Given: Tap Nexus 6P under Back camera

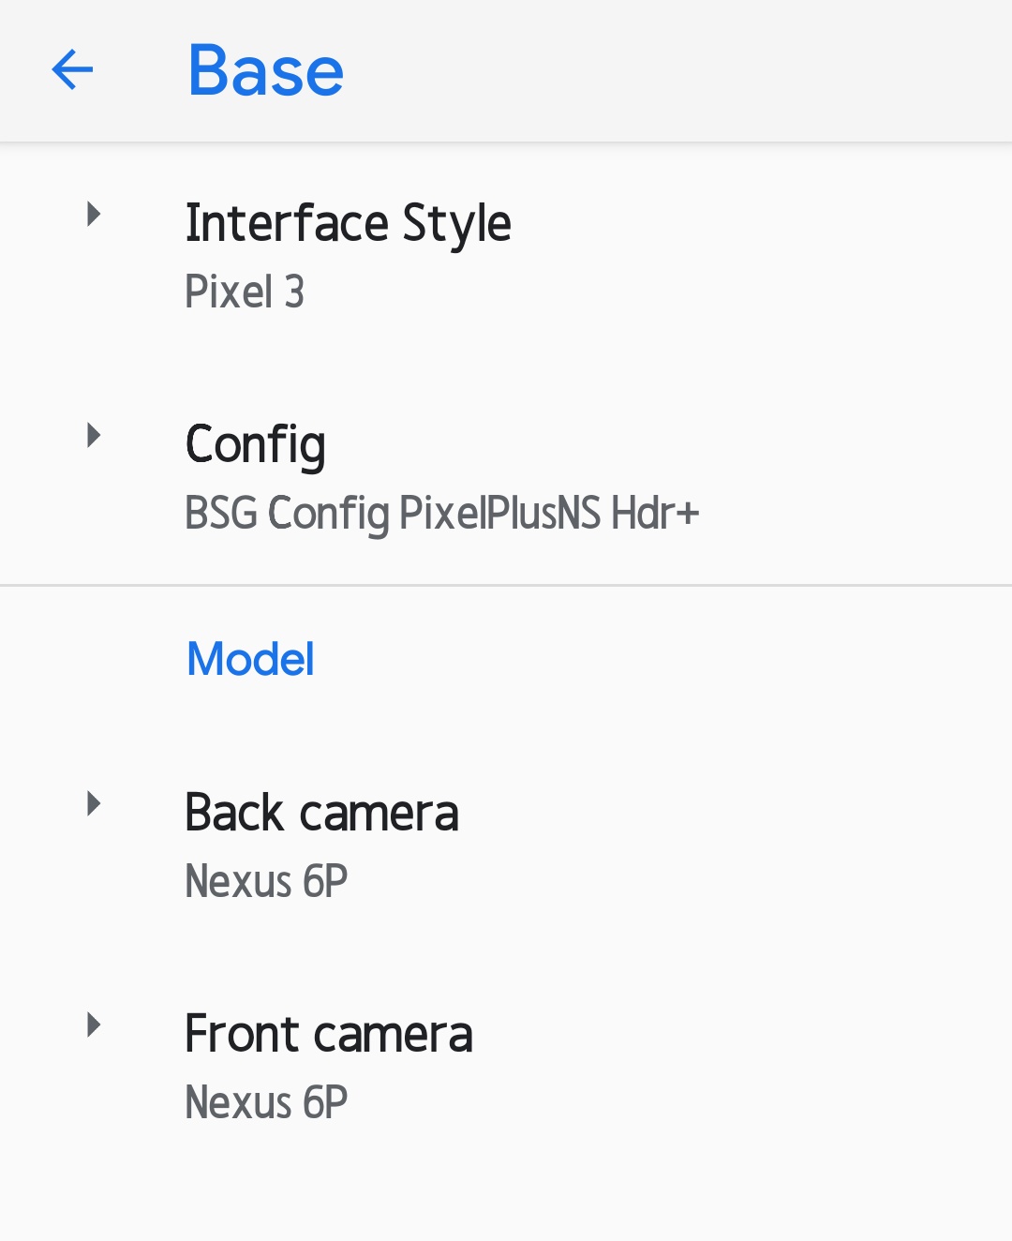Looking at the screenshot, I should coord(266,881).
